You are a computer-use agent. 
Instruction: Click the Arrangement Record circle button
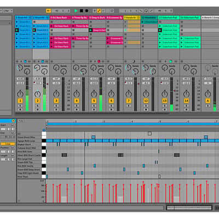tap(87, 11)
